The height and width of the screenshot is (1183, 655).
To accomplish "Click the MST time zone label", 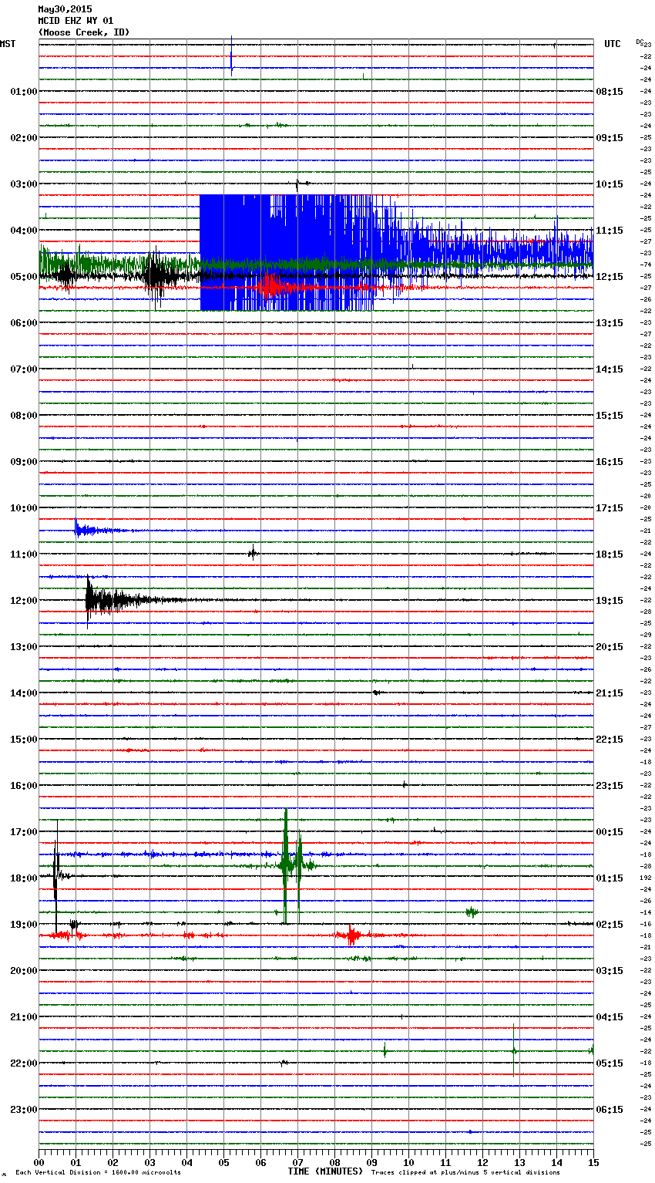I will click(8, 44).
